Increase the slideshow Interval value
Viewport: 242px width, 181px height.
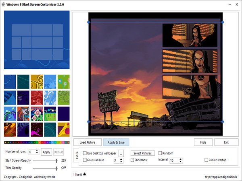[180, 159]
